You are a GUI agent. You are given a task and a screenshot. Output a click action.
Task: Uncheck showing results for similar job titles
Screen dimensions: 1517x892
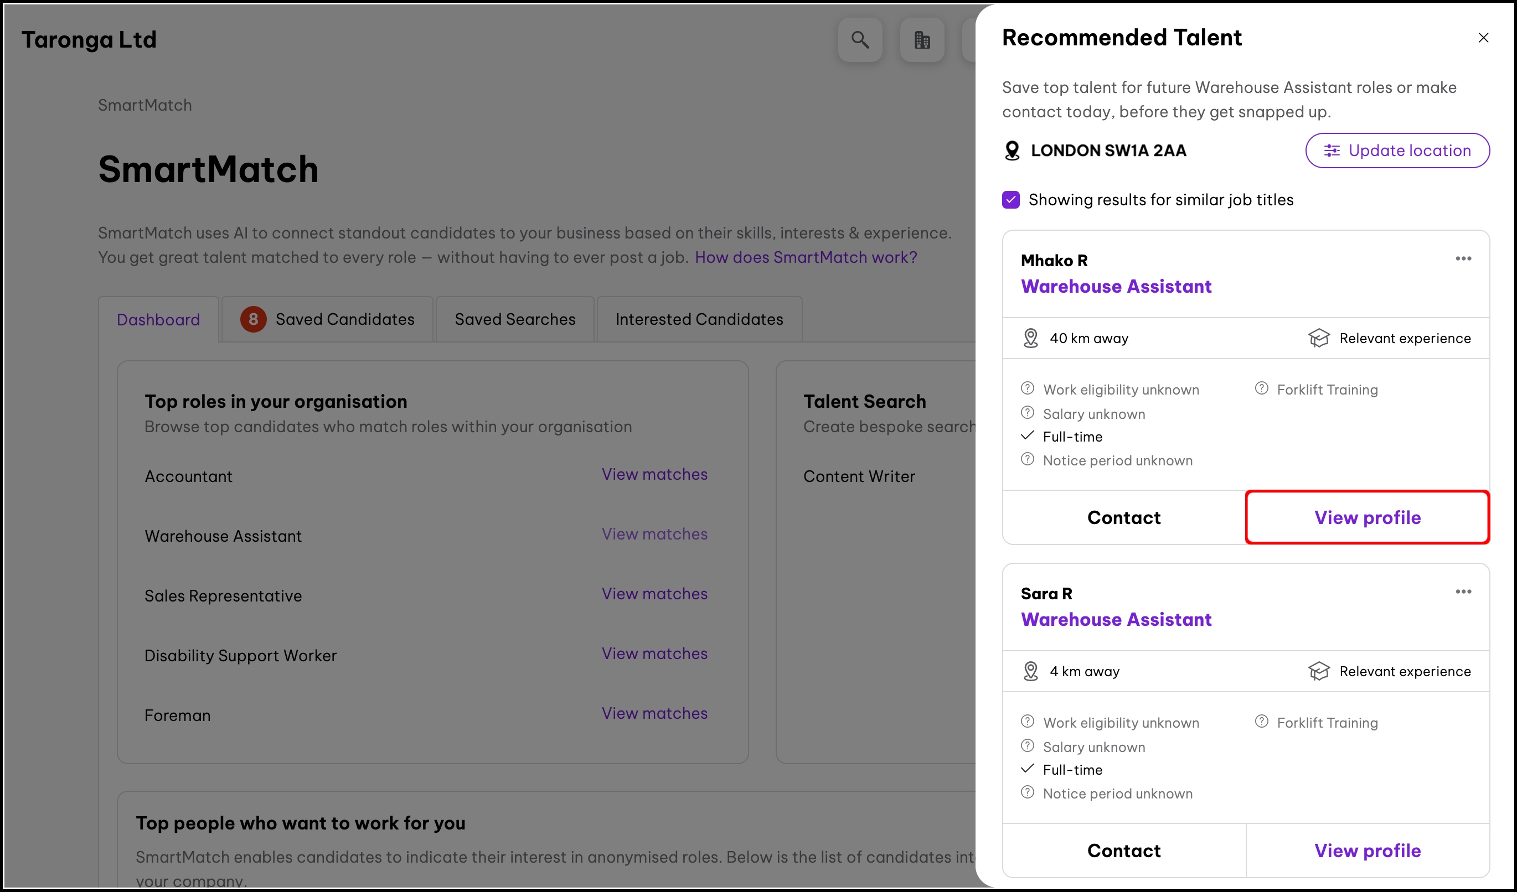1011,200
